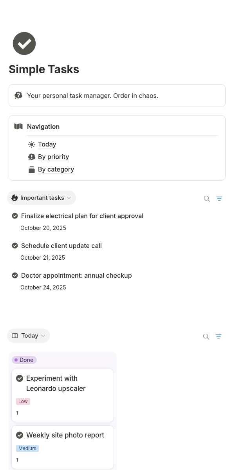This screenshot has width=235, height=470.
Task: Click the sun icon next to Today
Action: pos(32,145)
